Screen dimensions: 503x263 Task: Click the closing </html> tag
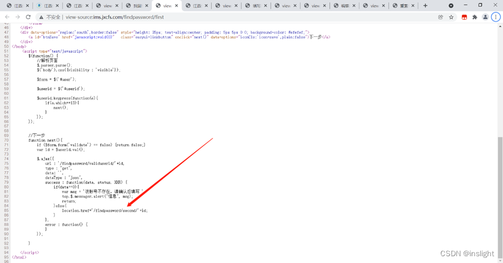point(19,257)
